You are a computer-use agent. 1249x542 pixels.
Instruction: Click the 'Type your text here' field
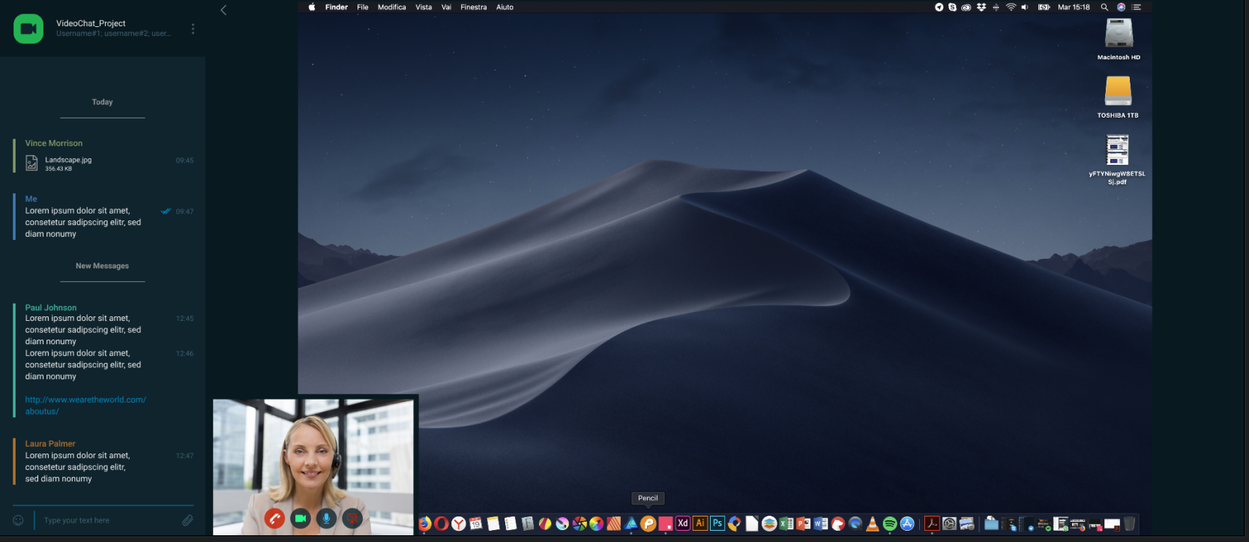pos(105,520)
